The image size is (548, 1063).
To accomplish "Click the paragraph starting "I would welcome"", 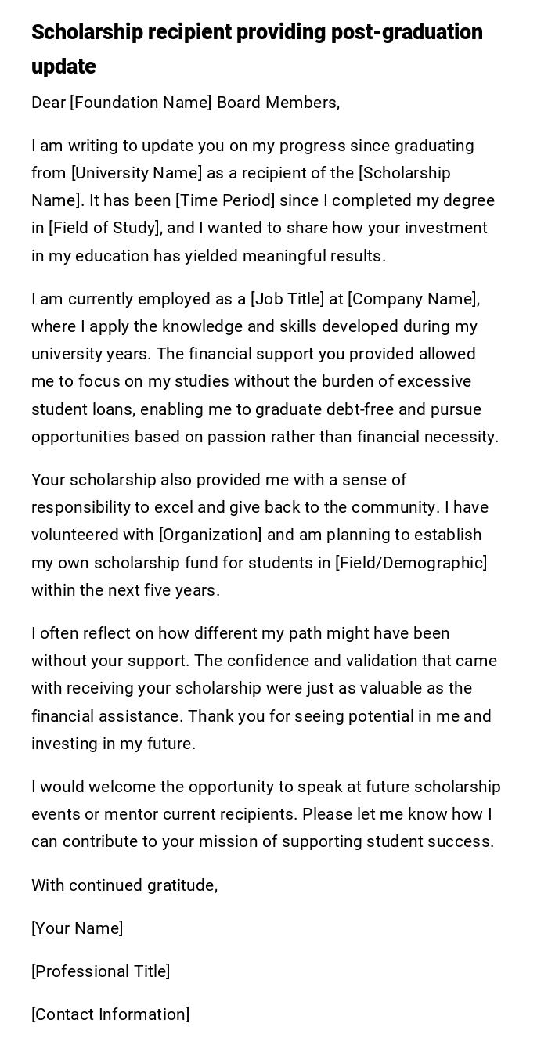I will [x=265, y=814].
